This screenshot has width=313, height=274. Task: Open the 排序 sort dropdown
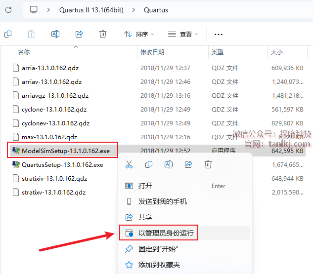coord(139,34)
